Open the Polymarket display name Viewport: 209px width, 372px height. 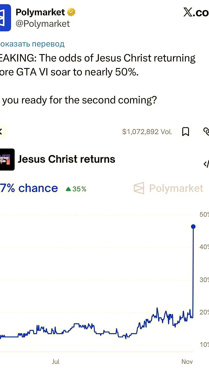[x=40, y=12]
